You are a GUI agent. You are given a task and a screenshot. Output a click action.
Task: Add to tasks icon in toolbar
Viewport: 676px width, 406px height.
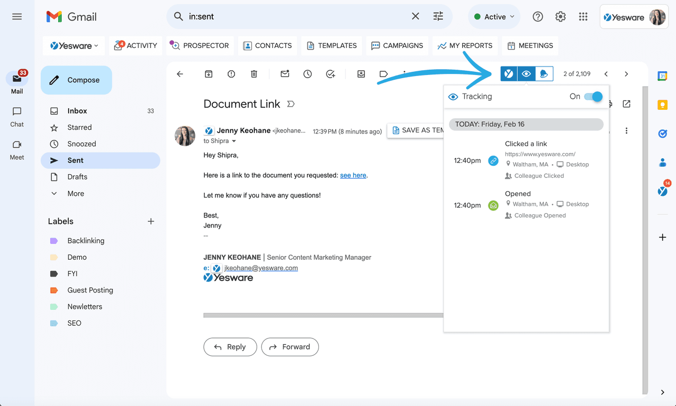tap(331, 74)
